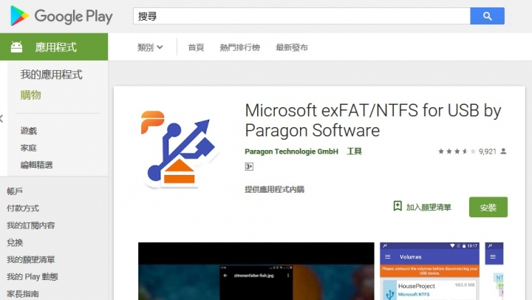Image resolution: width=532 pixels, height=300 pixels.
Task: Click the person icon beside ratings
Action: coord(503,151)
